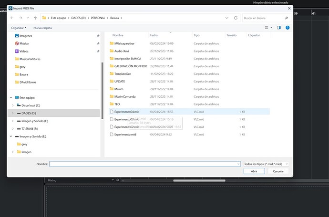The height and width of the screenshot is (217, 329).
Task: Collapse the lower Imagen y Sonido (E:) node
Action: pos(11,136)
